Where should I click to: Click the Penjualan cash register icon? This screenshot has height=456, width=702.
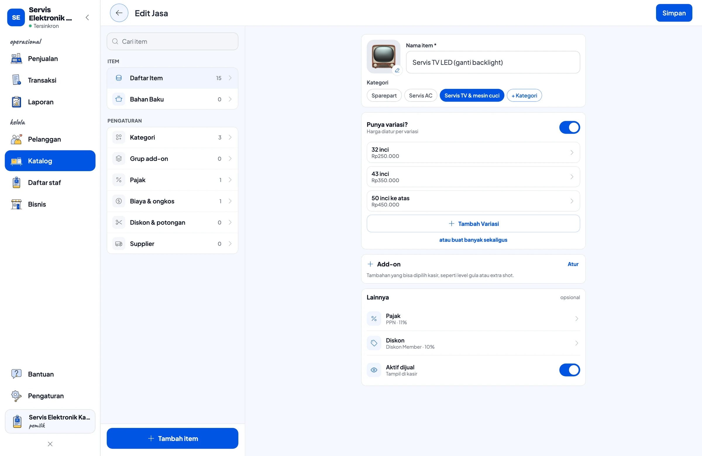(16, 58)
